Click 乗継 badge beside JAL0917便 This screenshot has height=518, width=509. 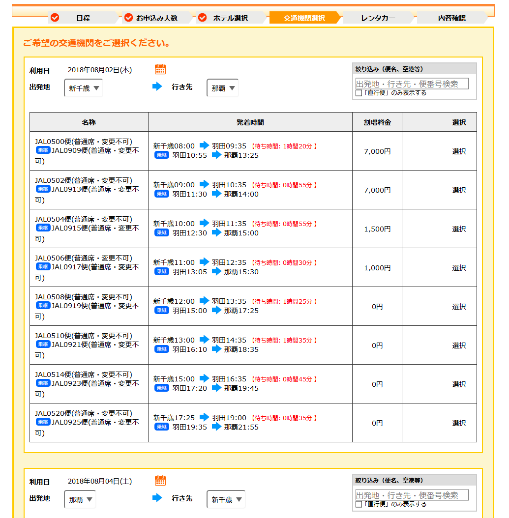pyautogui.click(x=43, y=266)
